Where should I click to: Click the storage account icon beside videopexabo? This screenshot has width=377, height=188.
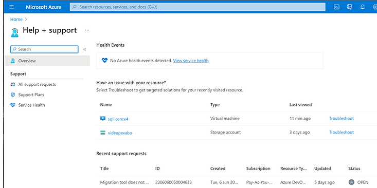point(103,133)
